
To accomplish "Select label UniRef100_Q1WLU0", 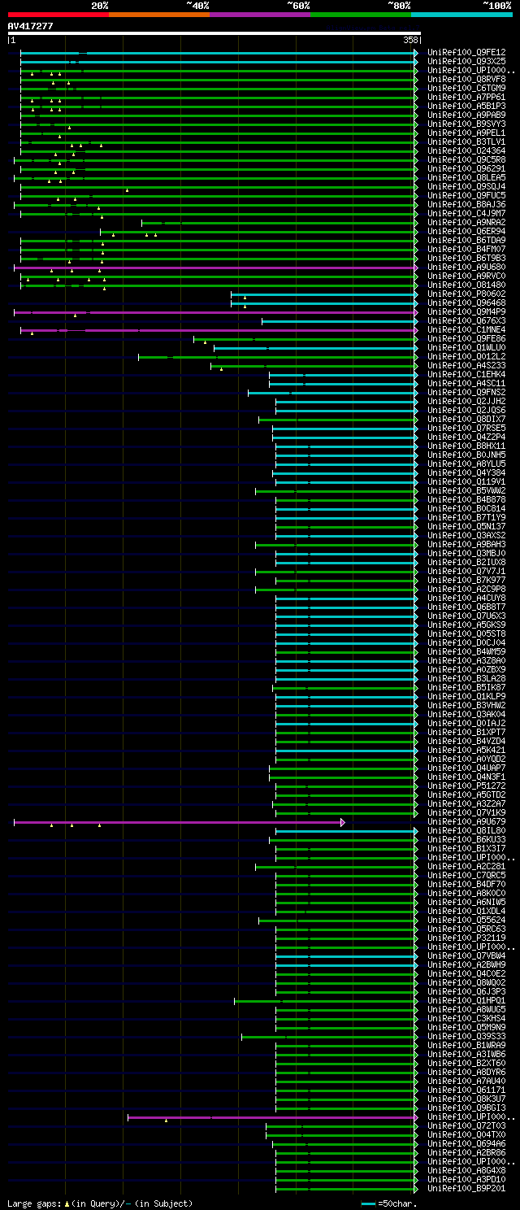I will coord(466,347).
